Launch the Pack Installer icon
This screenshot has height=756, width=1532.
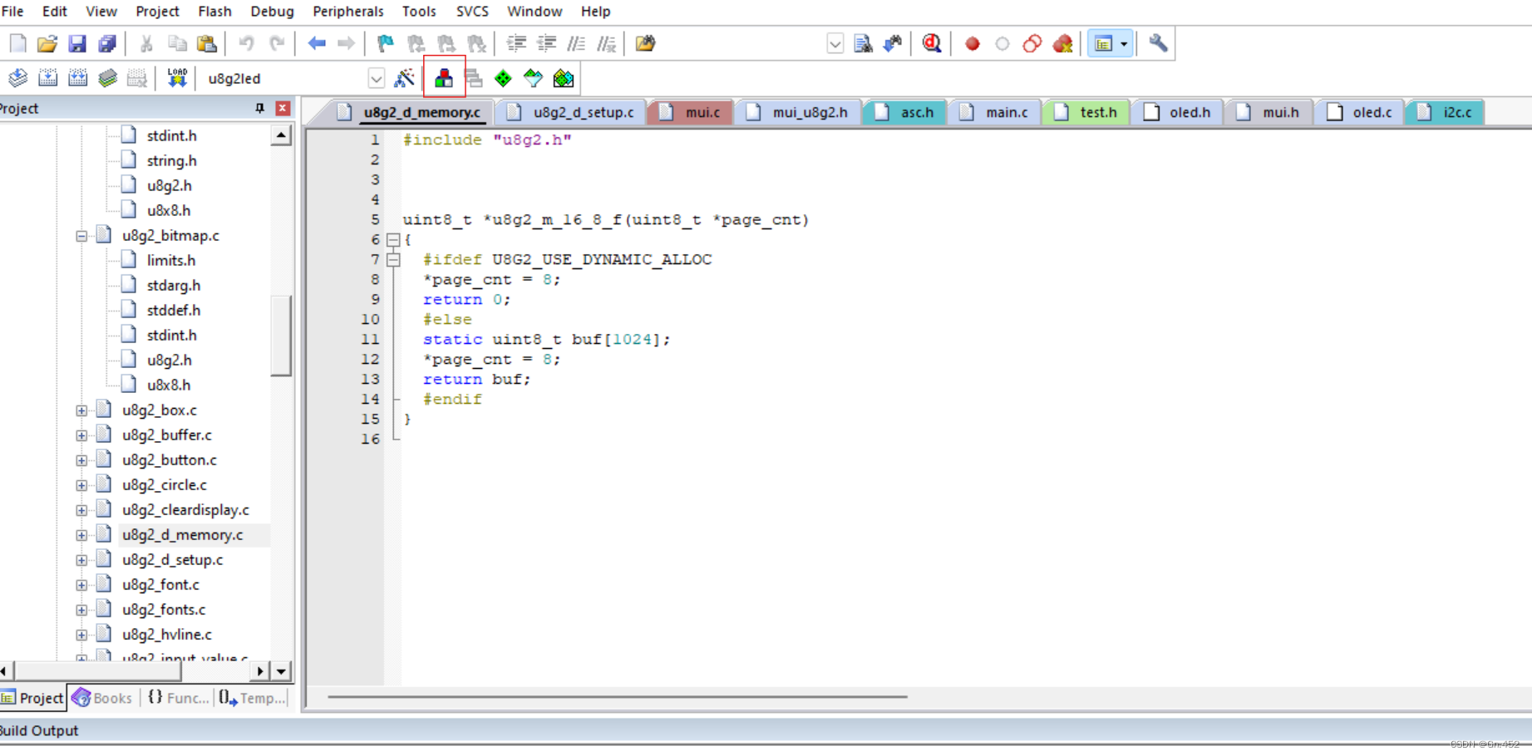[564, 78]
